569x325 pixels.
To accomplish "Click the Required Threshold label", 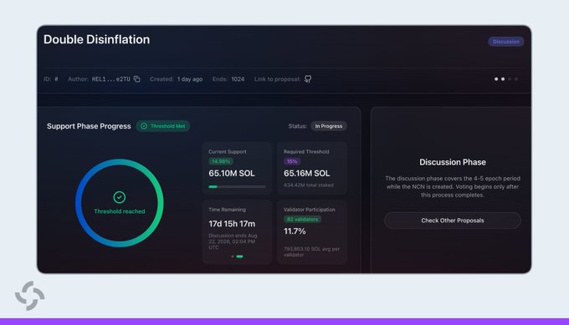I will (306, 151).
